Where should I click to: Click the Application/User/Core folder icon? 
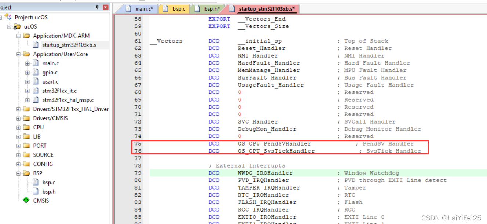click(x=26, y=54)
